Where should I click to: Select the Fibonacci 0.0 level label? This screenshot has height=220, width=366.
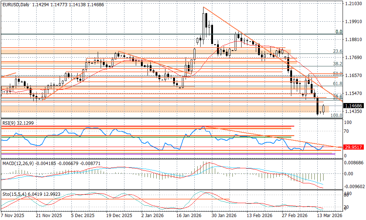[339, 32]
